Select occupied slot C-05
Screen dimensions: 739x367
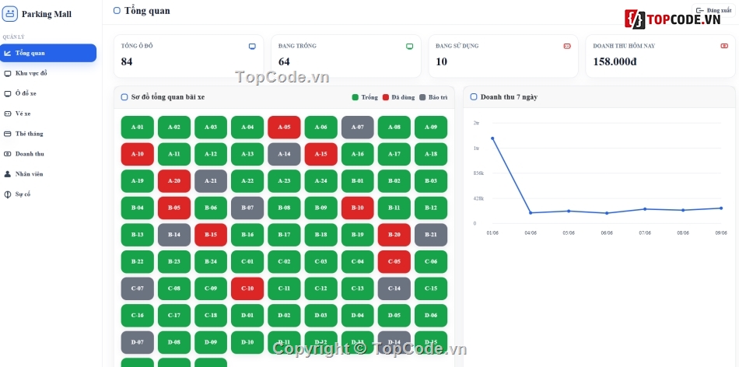point(394,261)
